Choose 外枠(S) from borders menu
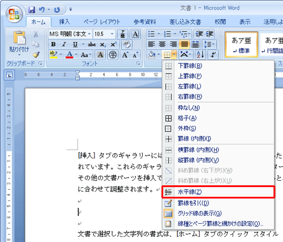This screenshot has height=242, width=283. [218, 129]
